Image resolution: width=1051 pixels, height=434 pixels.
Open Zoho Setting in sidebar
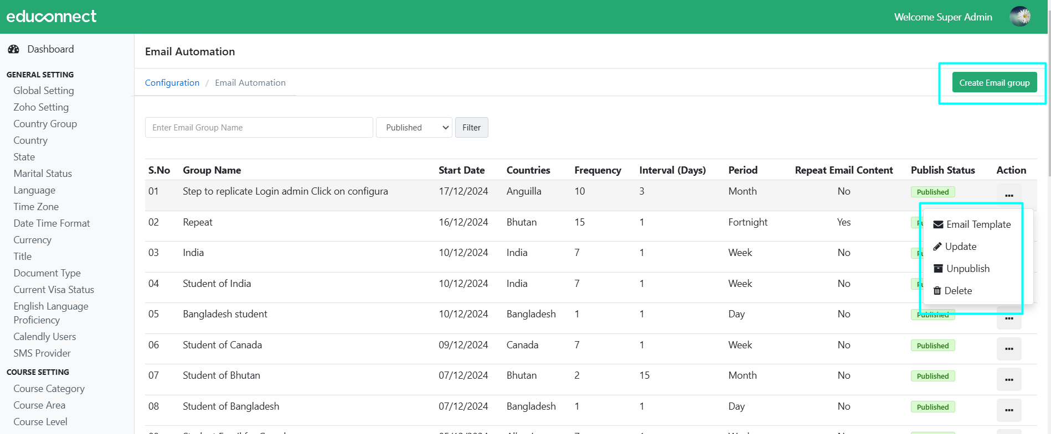pyautogui.click(x=41, y=107)
